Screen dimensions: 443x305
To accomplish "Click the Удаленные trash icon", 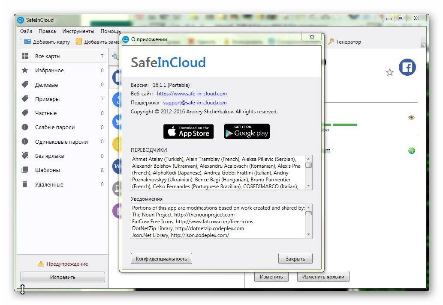I will (25, 184).
